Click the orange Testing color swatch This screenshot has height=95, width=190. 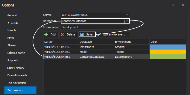[x=168, y=52]
